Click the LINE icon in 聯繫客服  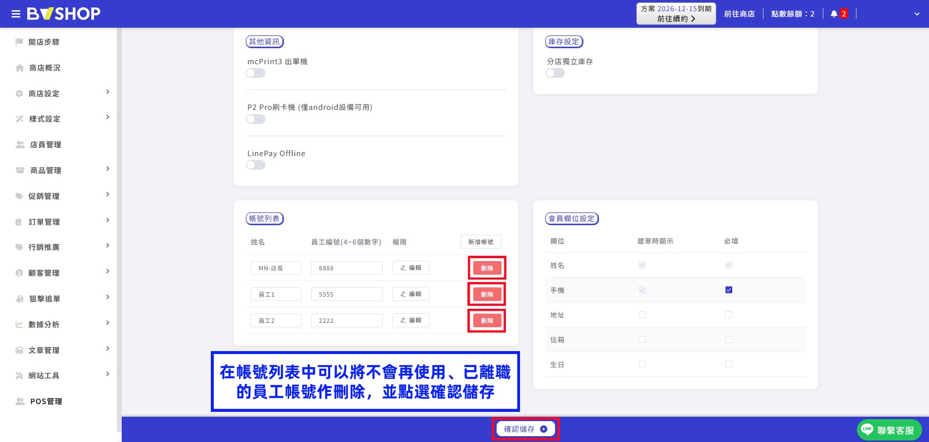[867, 429]
